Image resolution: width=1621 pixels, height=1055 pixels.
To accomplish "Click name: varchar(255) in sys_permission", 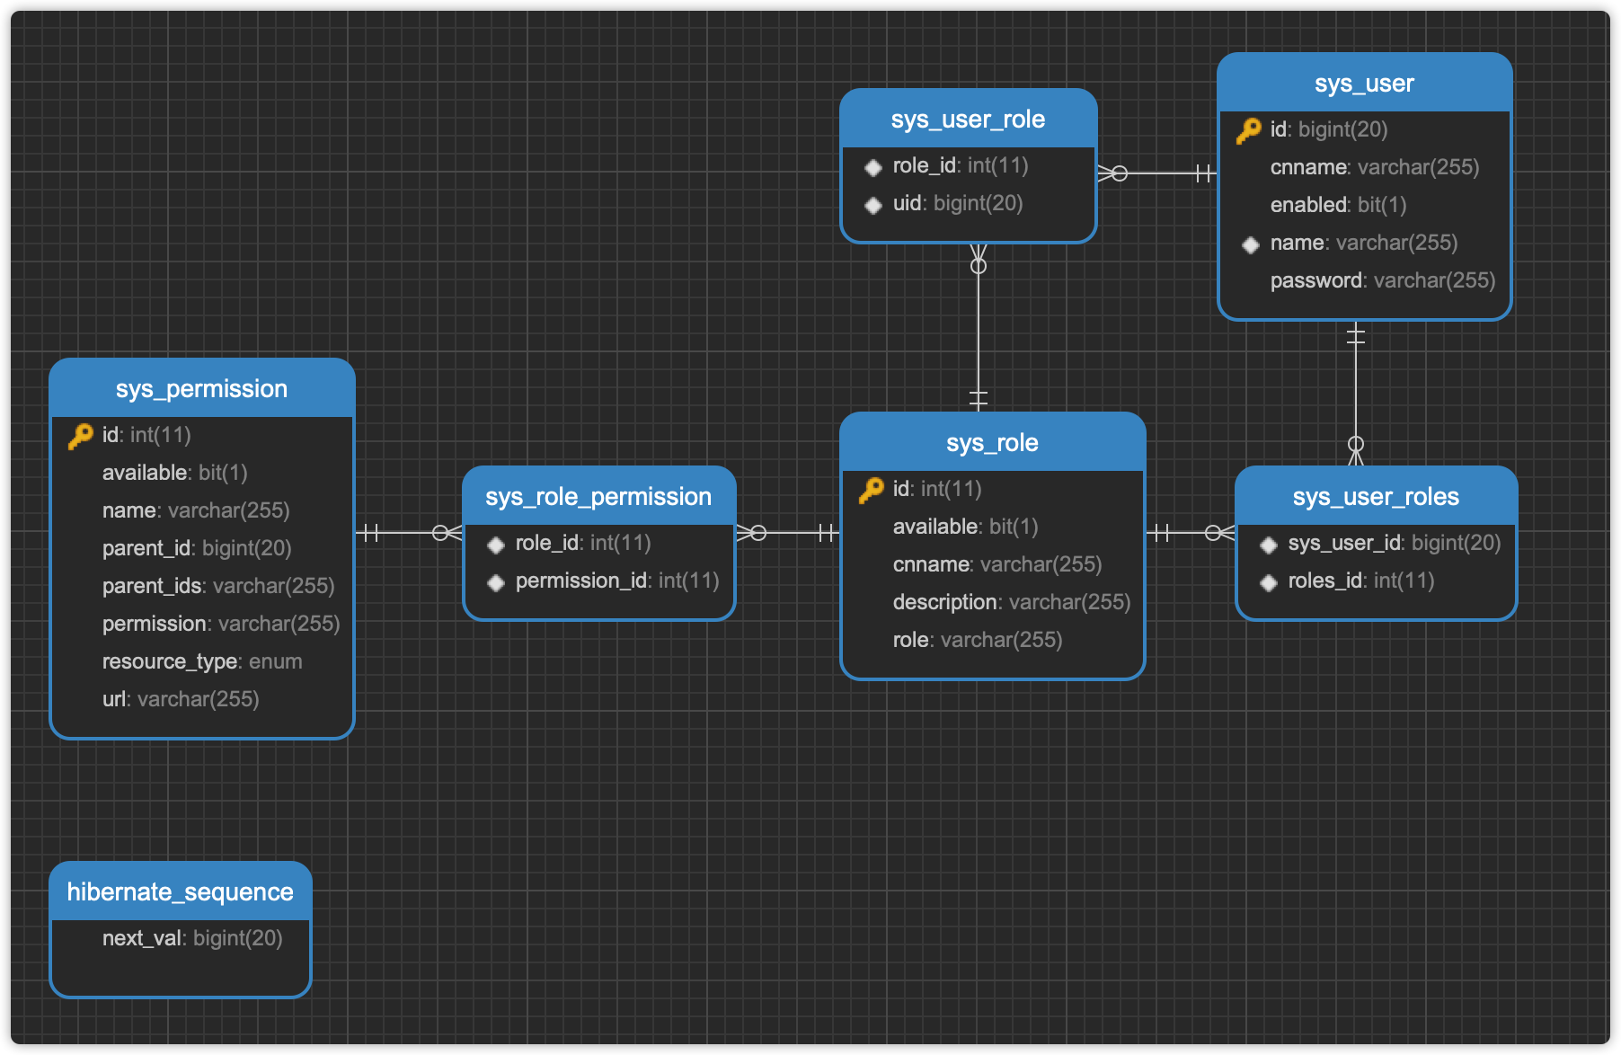I will tap(196, 510).
